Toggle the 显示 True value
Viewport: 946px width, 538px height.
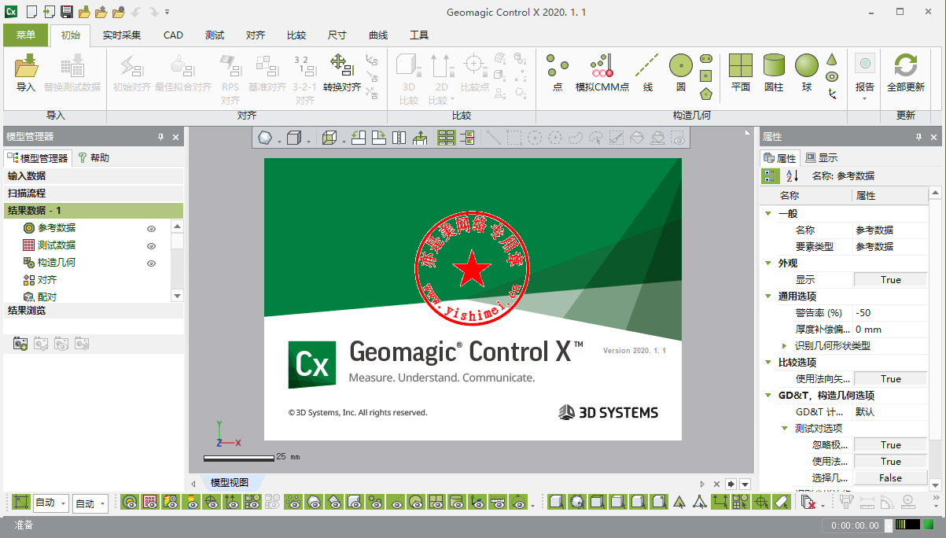[x=891, y=279]
